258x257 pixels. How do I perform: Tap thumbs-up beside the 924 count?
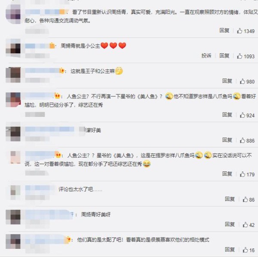pos(242,115)
